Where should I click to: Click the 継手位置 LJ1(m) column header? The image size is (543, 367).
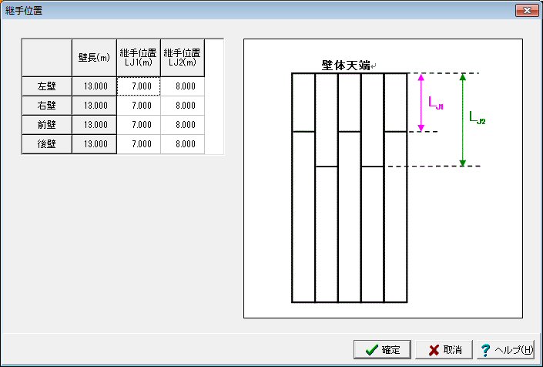[139, 58]
